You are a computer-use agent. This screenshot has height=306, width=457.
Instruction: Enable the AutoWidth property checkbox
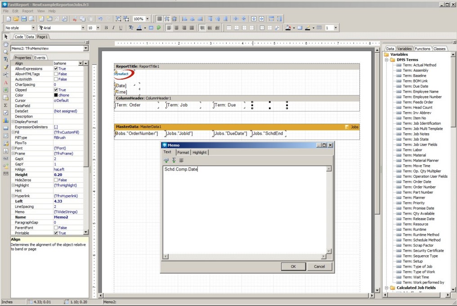(56, 79)
